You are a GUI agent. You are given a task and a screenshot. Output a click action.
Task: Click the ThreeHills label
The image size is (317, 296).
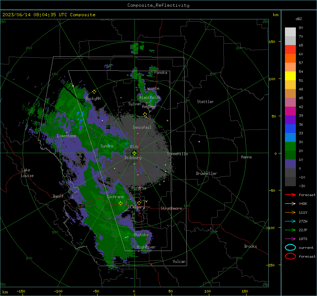point(177,154)
